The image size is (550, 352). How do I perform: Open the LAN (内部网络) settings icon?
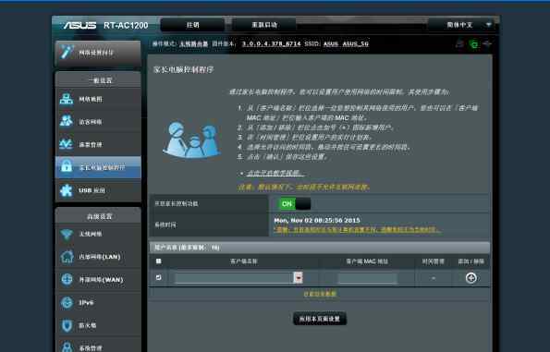pos(67,257)
